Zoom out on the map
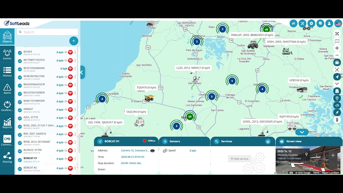The height and width of the screenshot is (193, 343). pyautogui.click(x=337, y=55)
